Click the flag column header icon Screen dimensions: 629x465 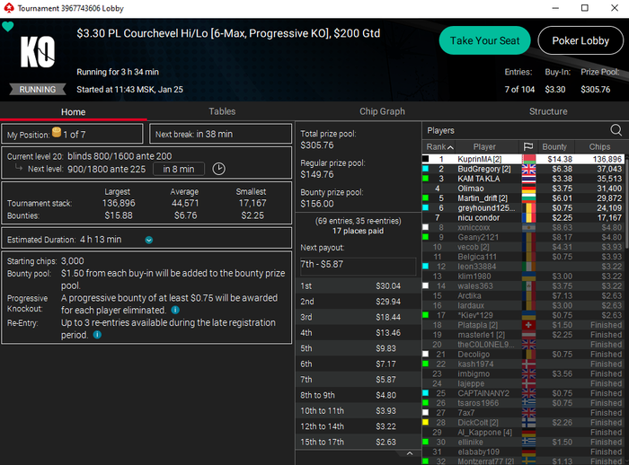pos(528,146)
